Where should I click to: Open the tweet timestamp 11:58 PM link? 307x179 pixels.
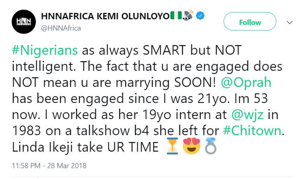[x=26, y=166]
